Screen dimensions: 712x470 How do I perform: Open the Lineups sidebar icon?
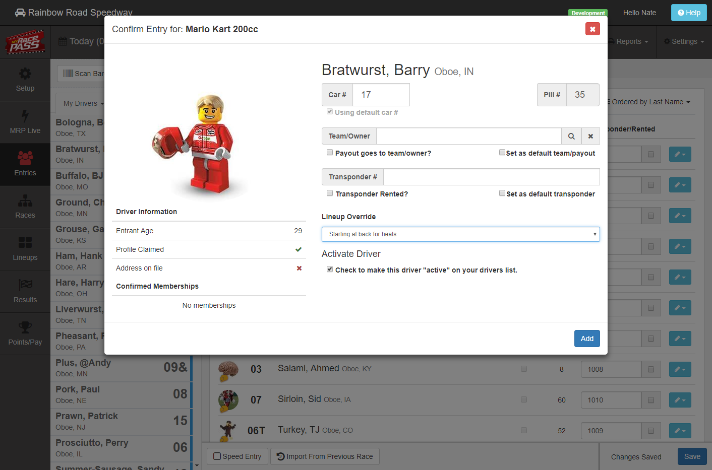pos(25,249)
